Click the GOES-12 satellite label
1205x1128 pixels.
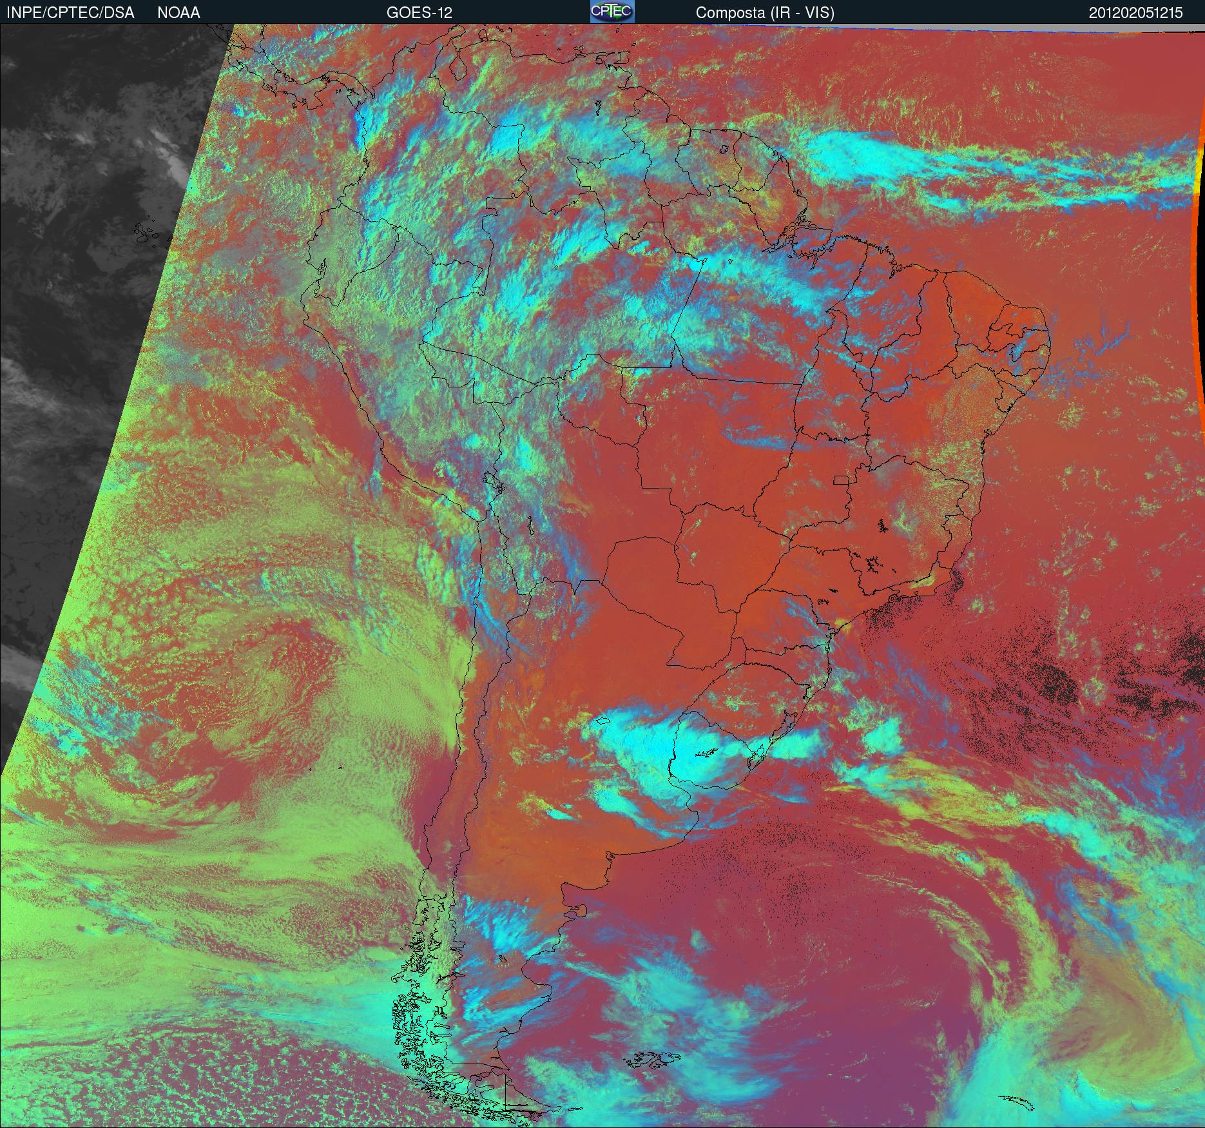click(419, 13)
